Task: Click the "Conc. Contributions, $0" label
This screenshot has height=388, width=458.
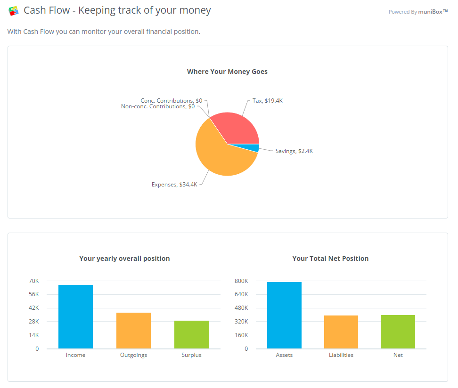Action: (171, 101)
